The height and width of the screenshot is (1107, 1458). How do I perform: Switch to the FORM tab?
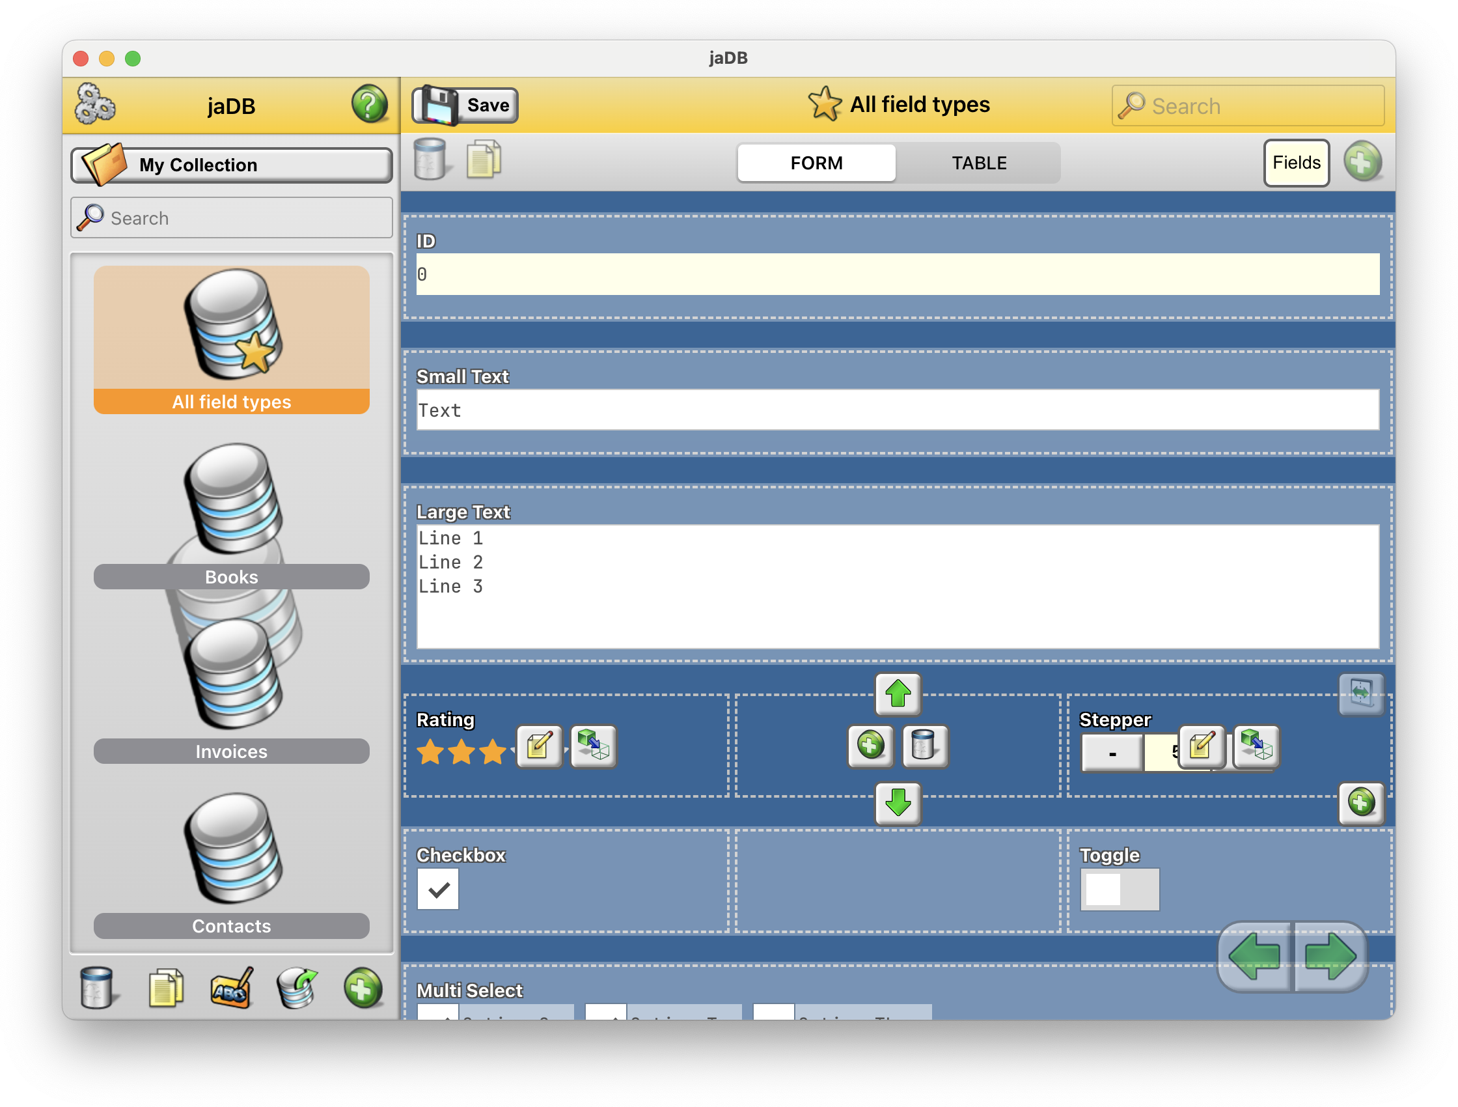point(816,163)
